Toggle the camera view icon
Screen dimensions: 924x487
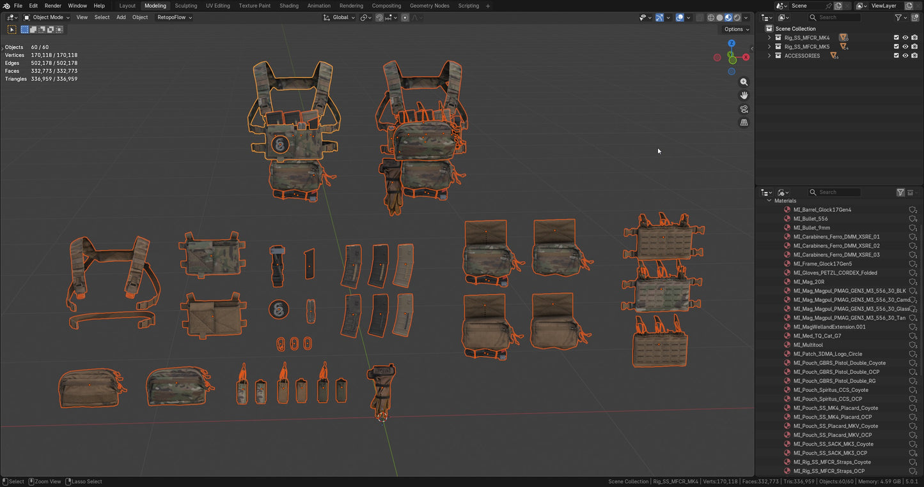(744, 109)
